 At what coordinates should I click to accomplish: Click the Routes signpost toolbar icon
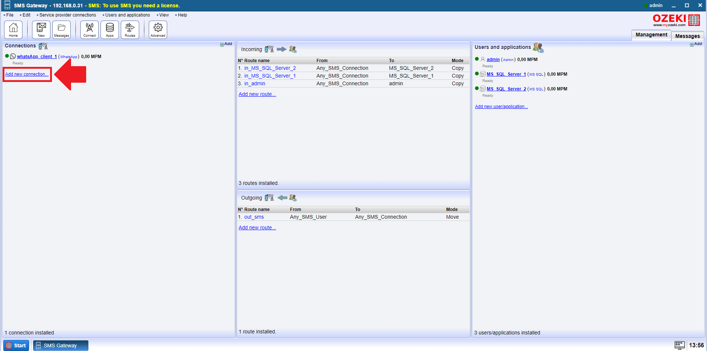pos(130,29)
